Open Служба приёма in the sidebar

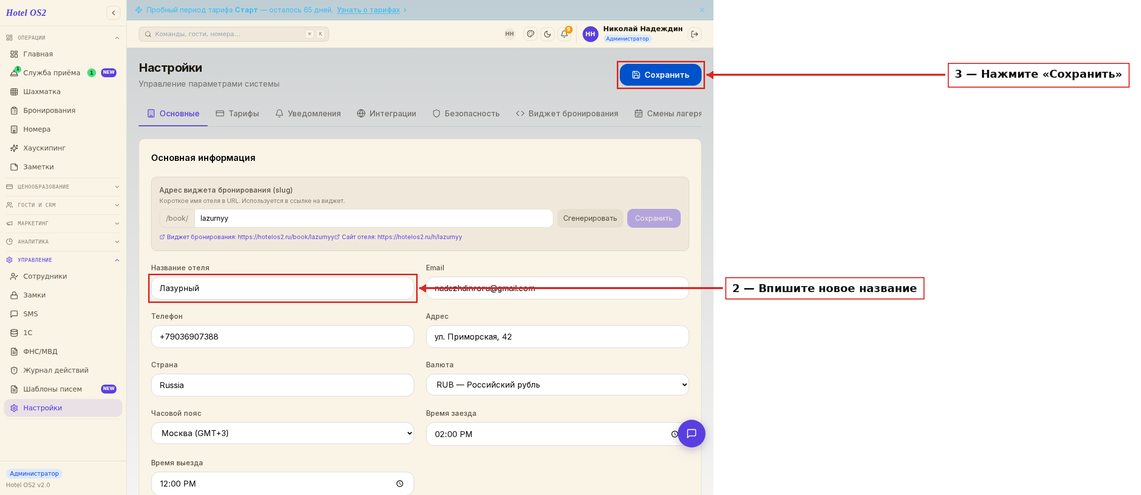63,73
